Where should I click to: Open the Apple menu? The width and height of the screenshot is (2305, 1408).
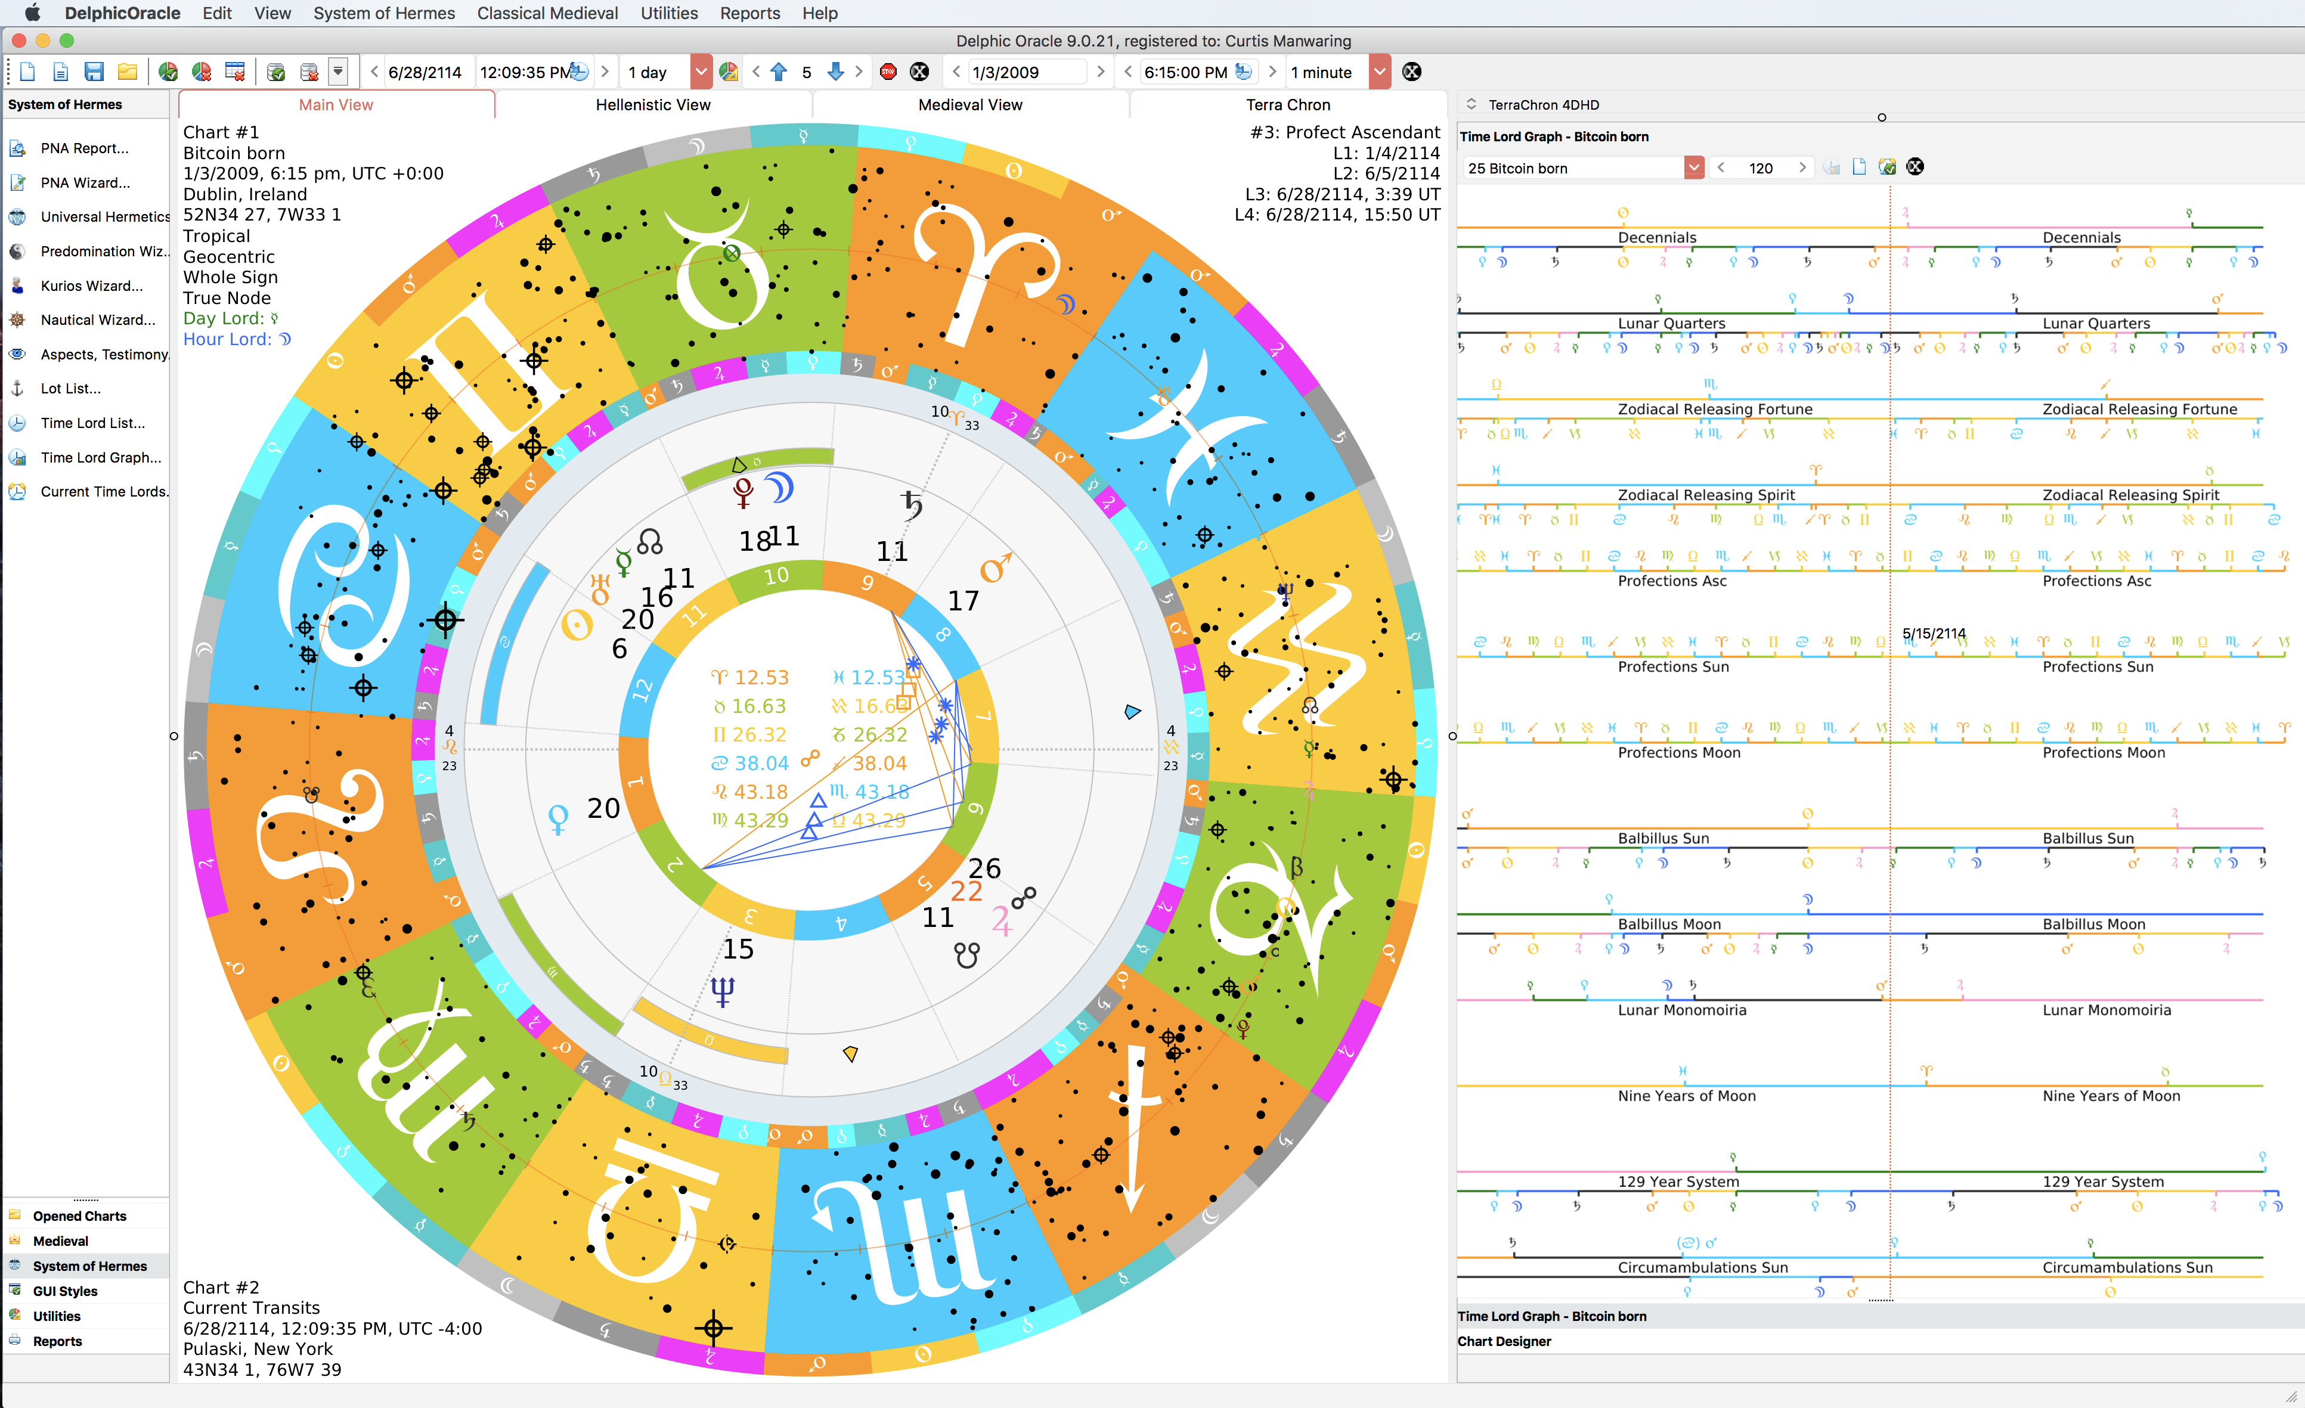point(33,13)
